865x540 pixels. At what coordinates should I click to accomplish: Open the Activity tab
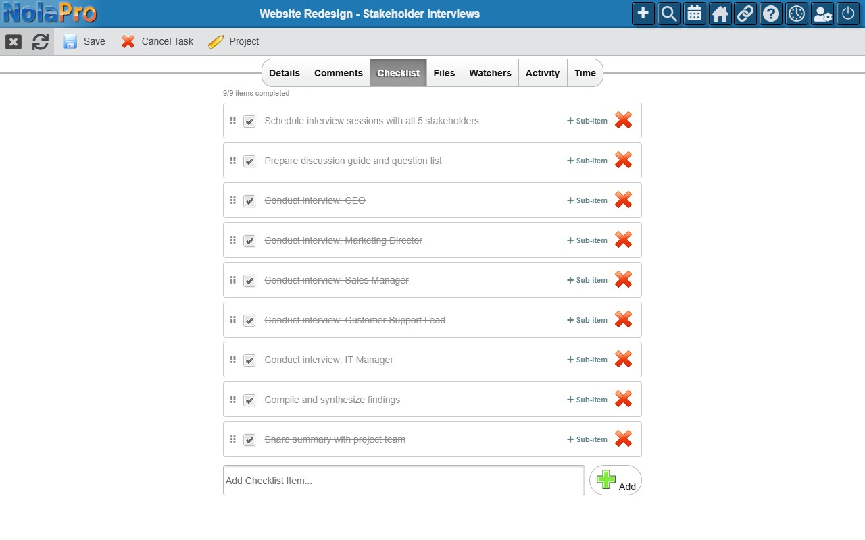(543, 73)
